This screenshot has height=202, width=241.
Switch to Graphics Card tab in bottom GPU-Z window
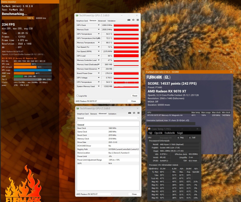(x=83, y=114)
